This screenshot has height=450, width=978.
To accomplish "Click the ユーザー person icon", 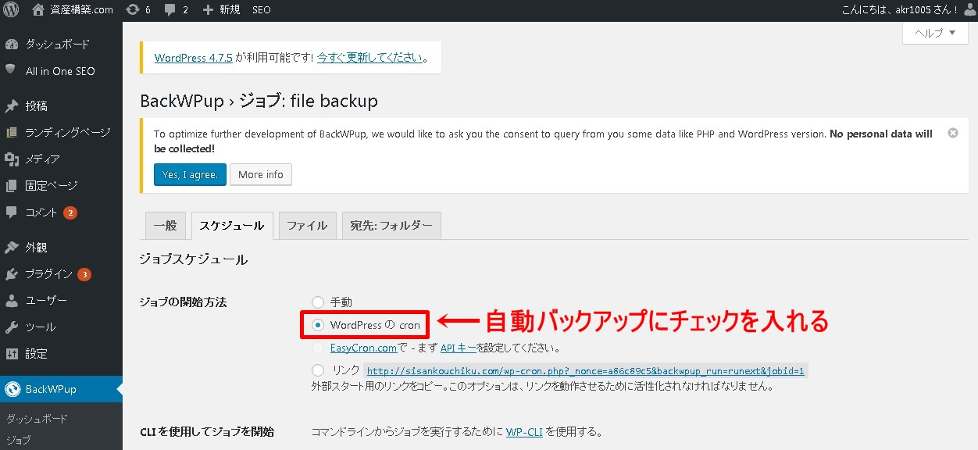I will 11,301.
